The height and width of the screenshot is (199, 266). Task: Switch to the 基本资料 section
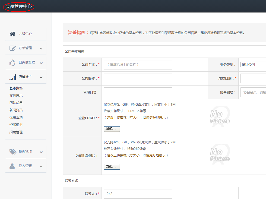point(15,88)
